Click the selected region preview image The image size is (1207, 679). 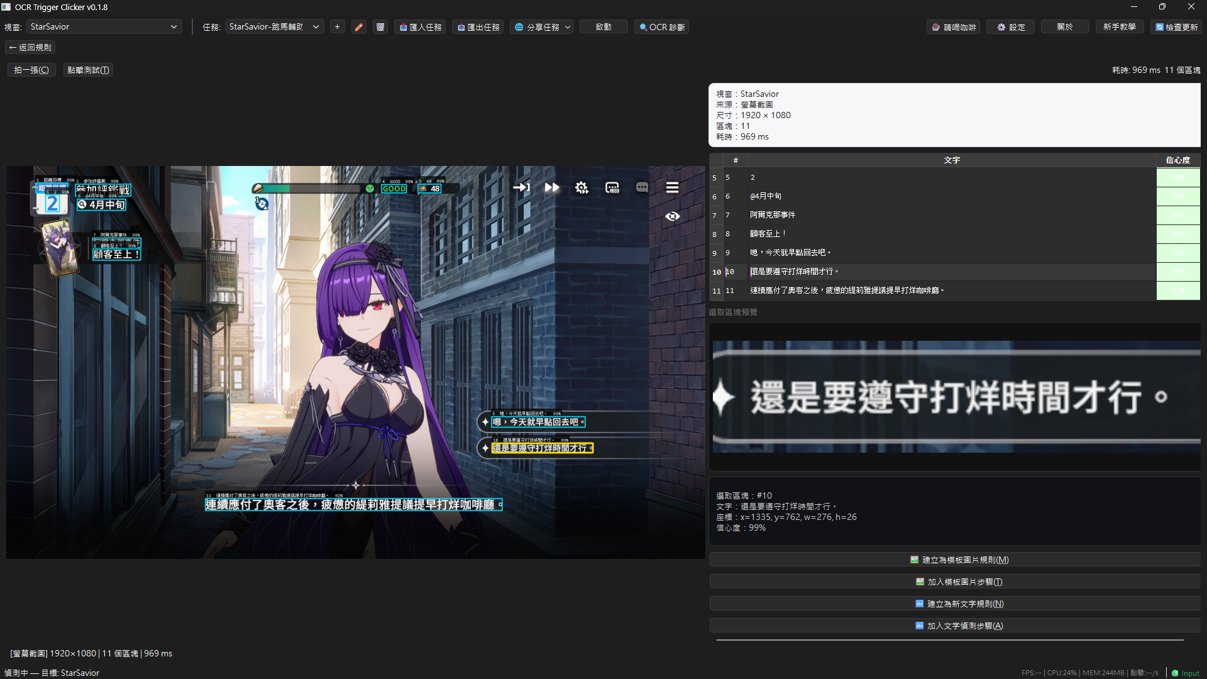click(956, 397)
